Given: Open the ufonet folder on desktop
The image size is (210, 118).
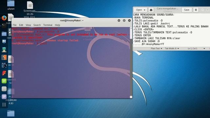Looking at the screenshot, I should click(11, 5).
